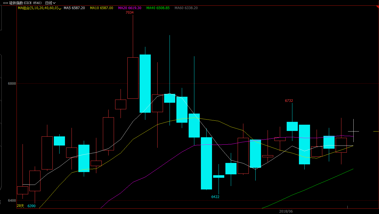Image resolution: width=379 pixels, height=214 pixels.
Task: Click the tall cyan candle below 7034
Action: tap(145, 83)
